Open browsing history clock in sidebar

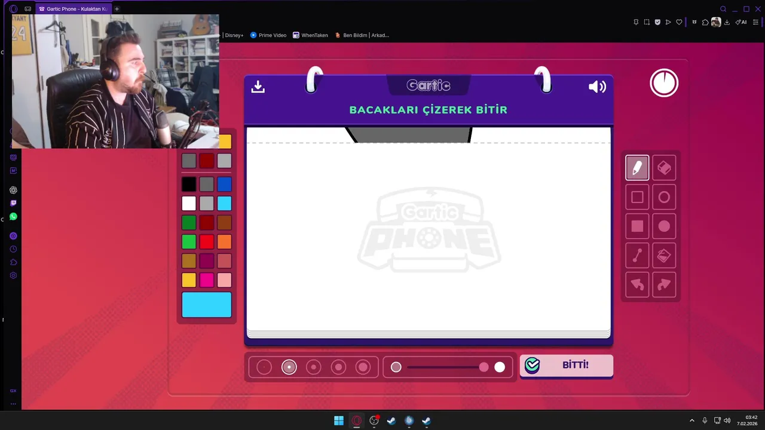[x=13, y=249]
